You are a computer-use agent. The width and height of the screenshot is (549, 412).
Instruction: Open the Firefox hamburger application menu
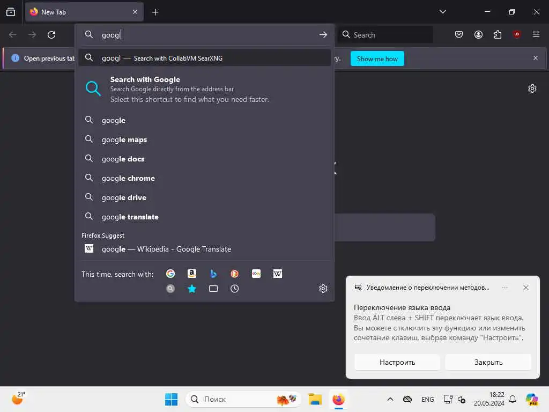tap(536, 34)
